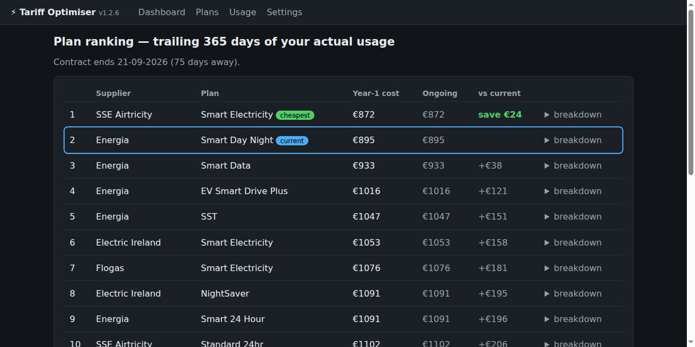Image resolution: width=695 pixels, height=347 pixels.
Task: Expand breakdown for Electric Ireland NightSaver
Action: (573, 293)
